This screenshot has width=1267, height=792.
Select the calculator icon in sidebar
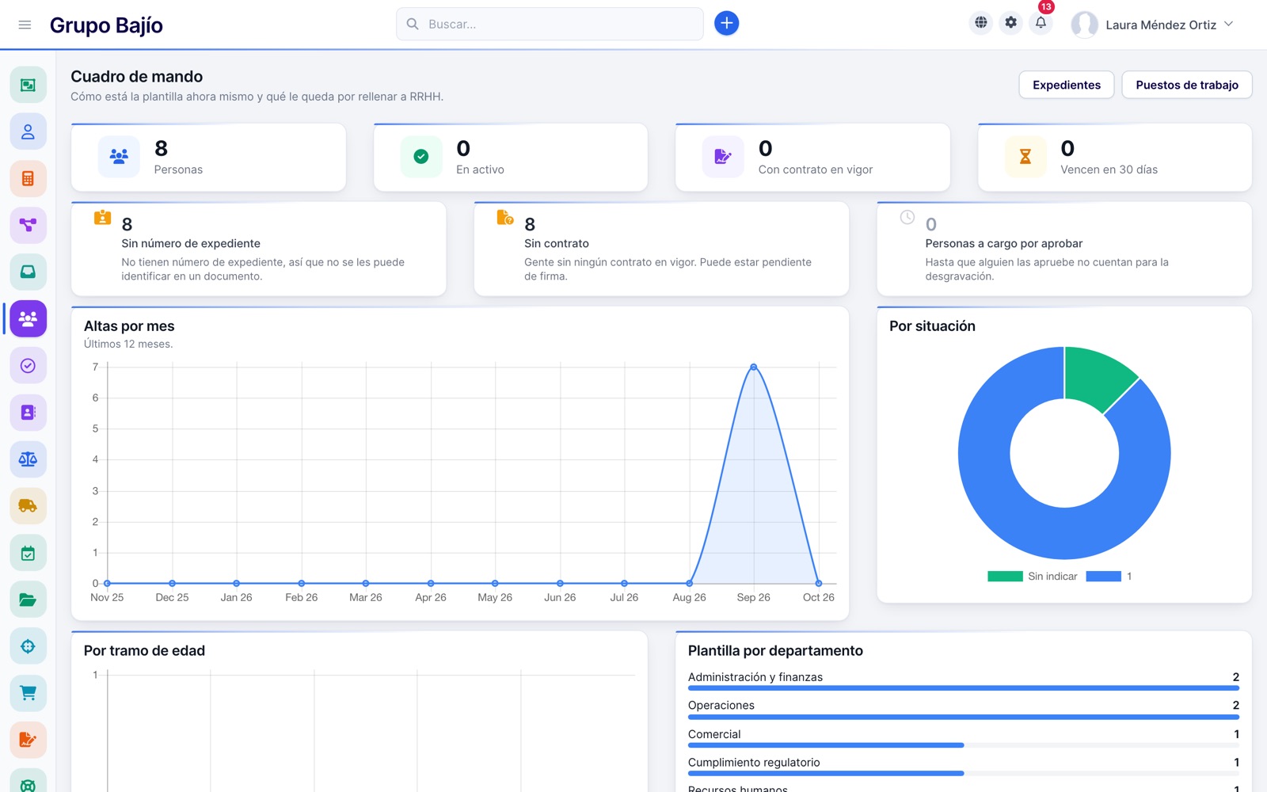28,178
